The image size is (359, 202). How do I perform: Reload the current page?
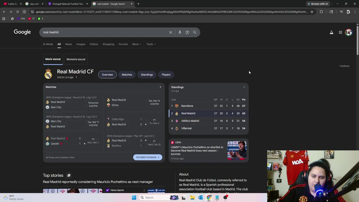[x=17, y=12]
